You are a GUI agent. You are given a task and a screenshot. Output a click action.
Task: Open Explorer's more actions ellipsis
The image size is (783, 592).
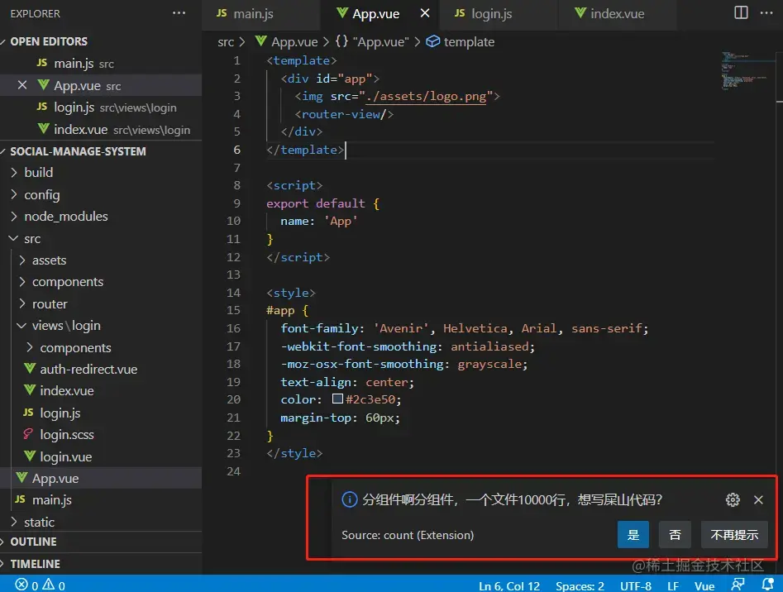point(179,13)
